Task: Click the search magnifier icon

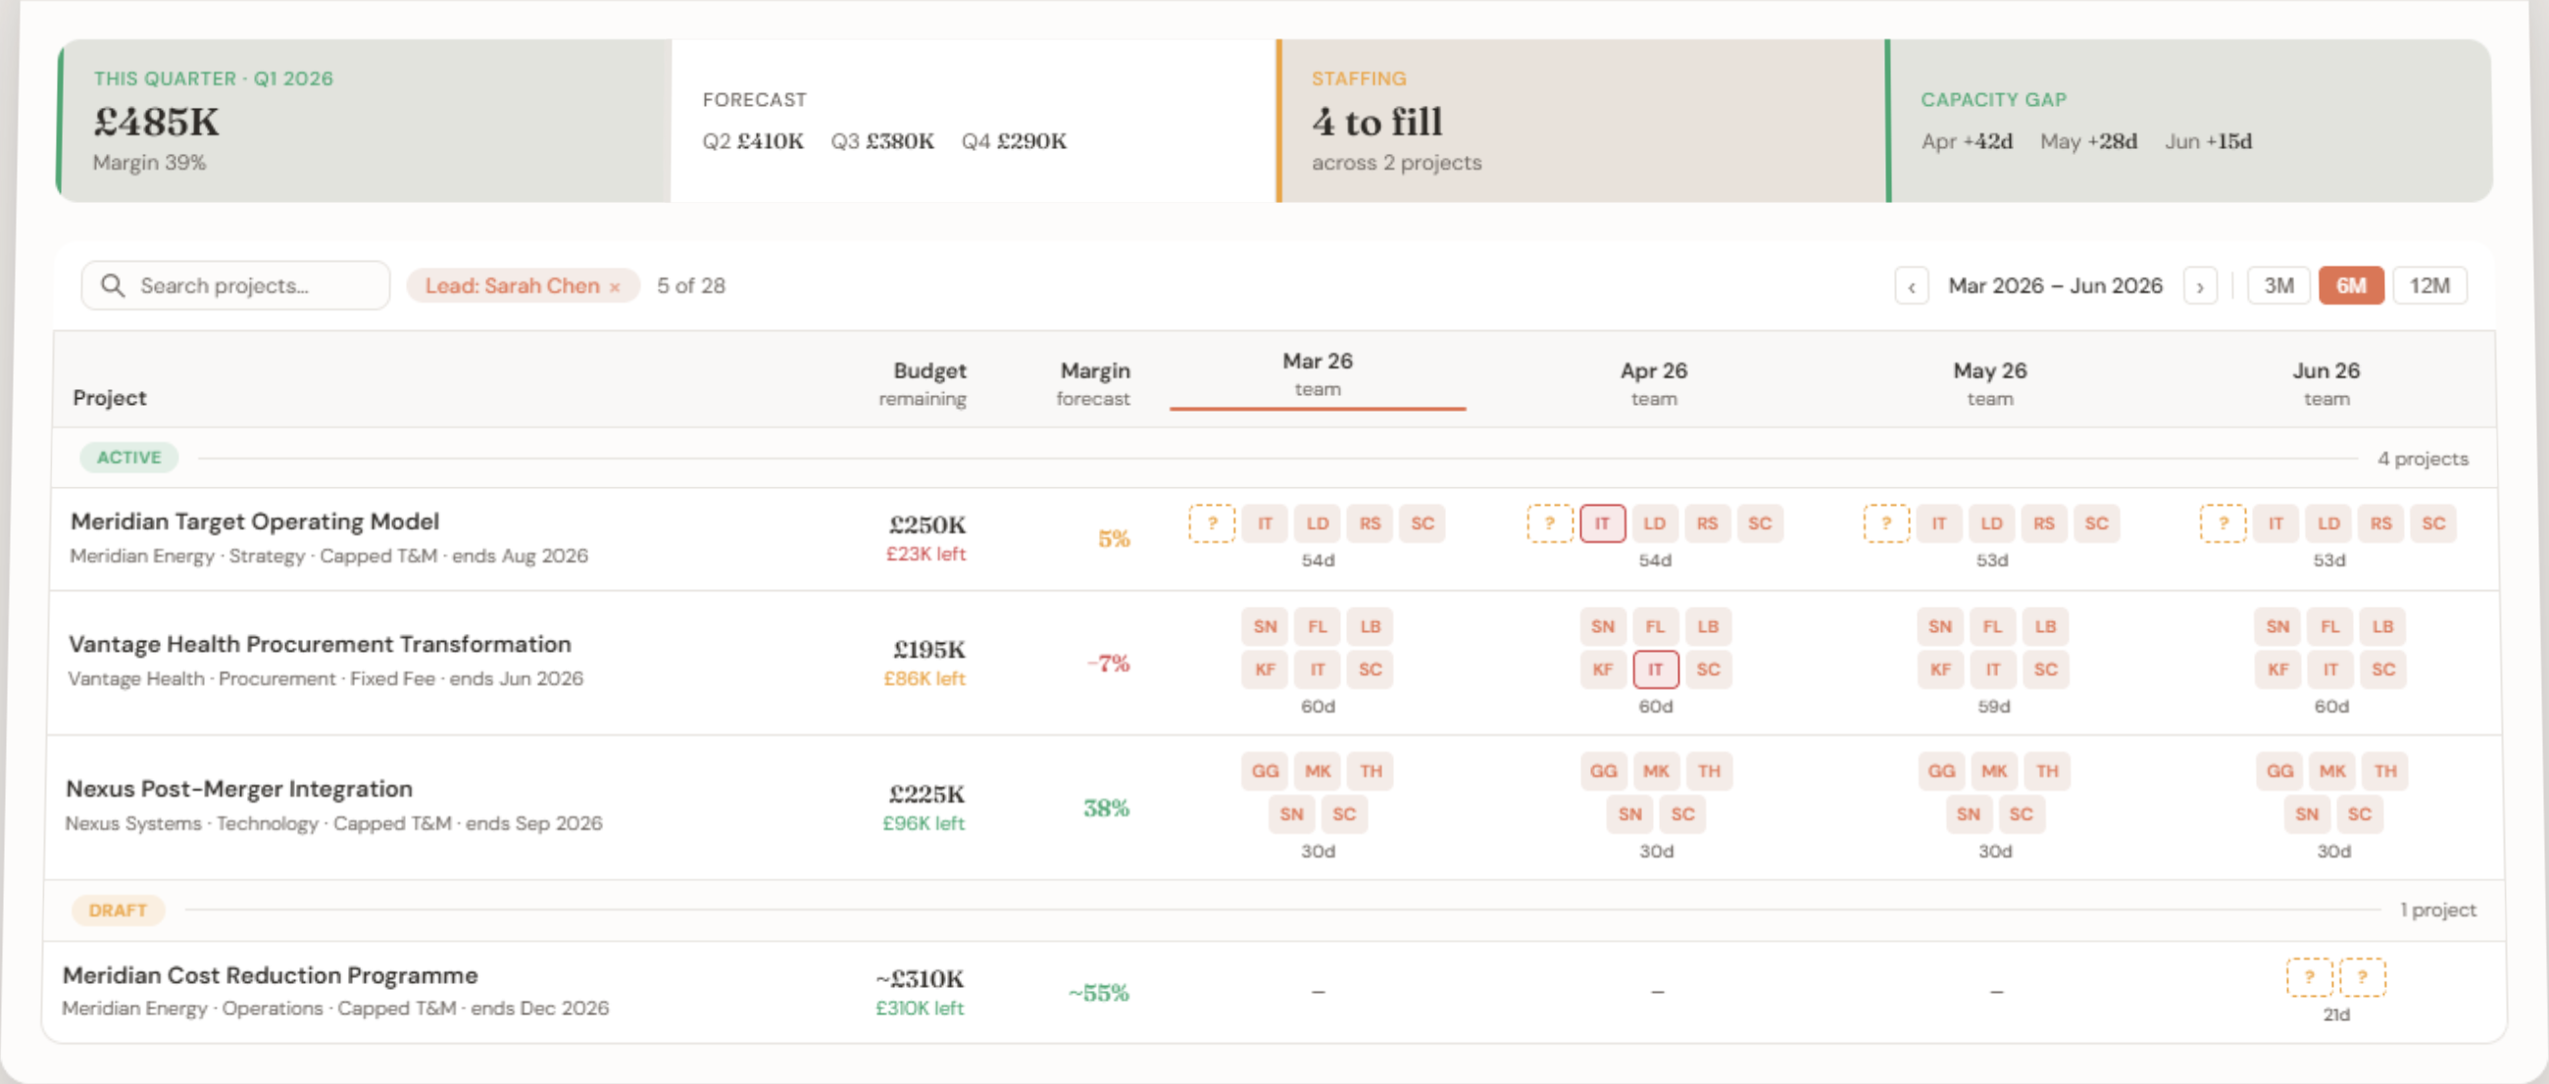Action: tap(113, 285)
